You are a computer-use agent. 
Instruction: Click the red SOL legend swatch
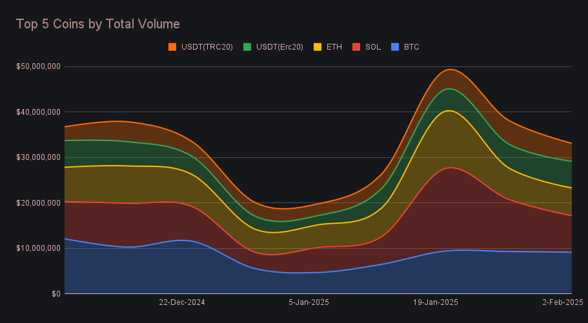coord(356,47)
